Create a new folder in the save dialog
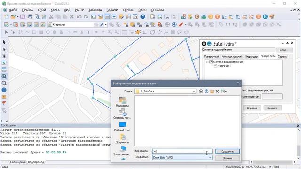 [x=212, y=92]
